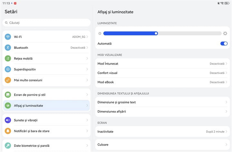232x152 pixels.
Task: Click Dezactivată value for Mod eBook
Action: pos(217,82)
